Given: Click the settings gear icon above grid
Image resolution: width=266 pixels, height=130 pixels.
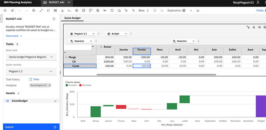Looking at the screenshot, I should coord(265,27).
